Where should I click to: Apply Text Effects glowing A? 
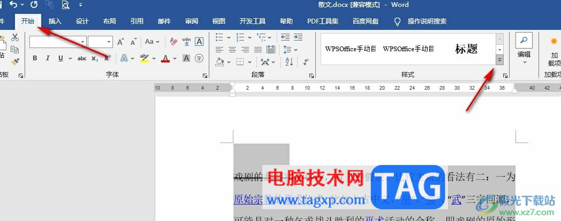[x=124, y=58]
